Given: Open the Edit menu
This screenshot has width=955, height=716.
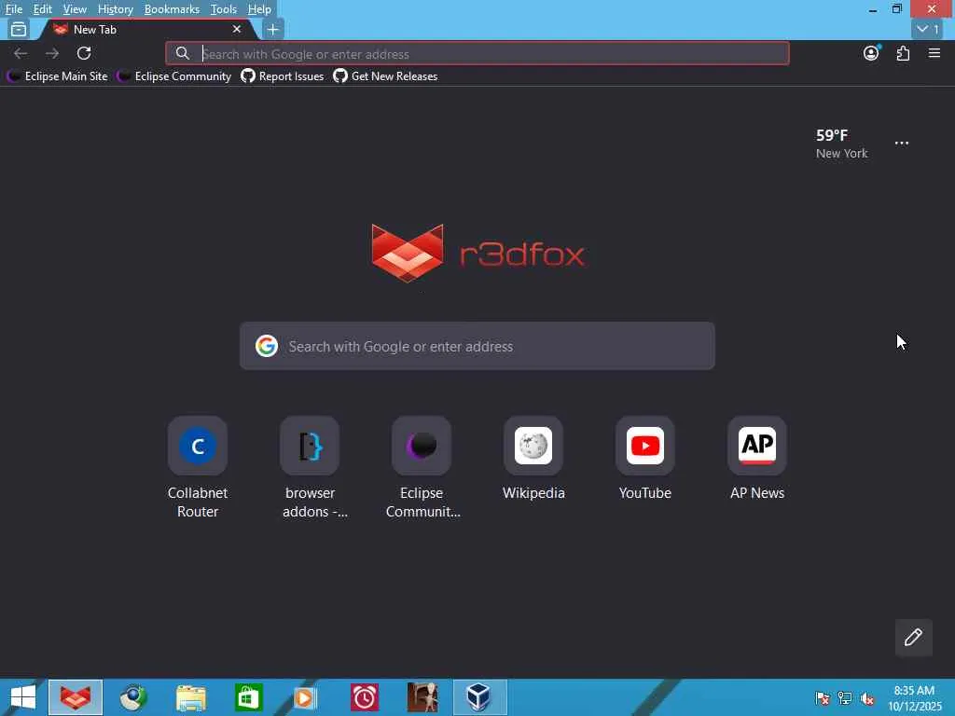Looking at the screenshot, I should pyautogui.click(x=42, y=9).
